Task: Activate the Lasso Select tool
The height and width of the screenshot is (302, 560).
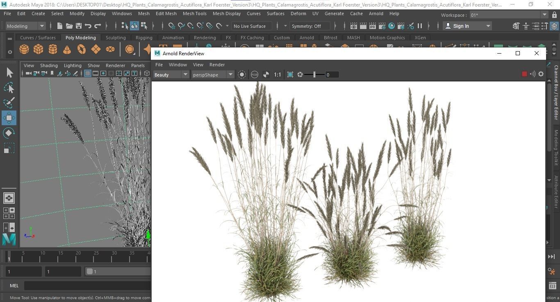Action: [9, 88]
